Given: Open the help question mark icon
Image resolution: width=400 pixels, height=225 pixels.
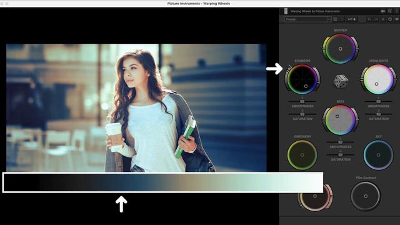Looking at the screenshot, I should 397,11.
